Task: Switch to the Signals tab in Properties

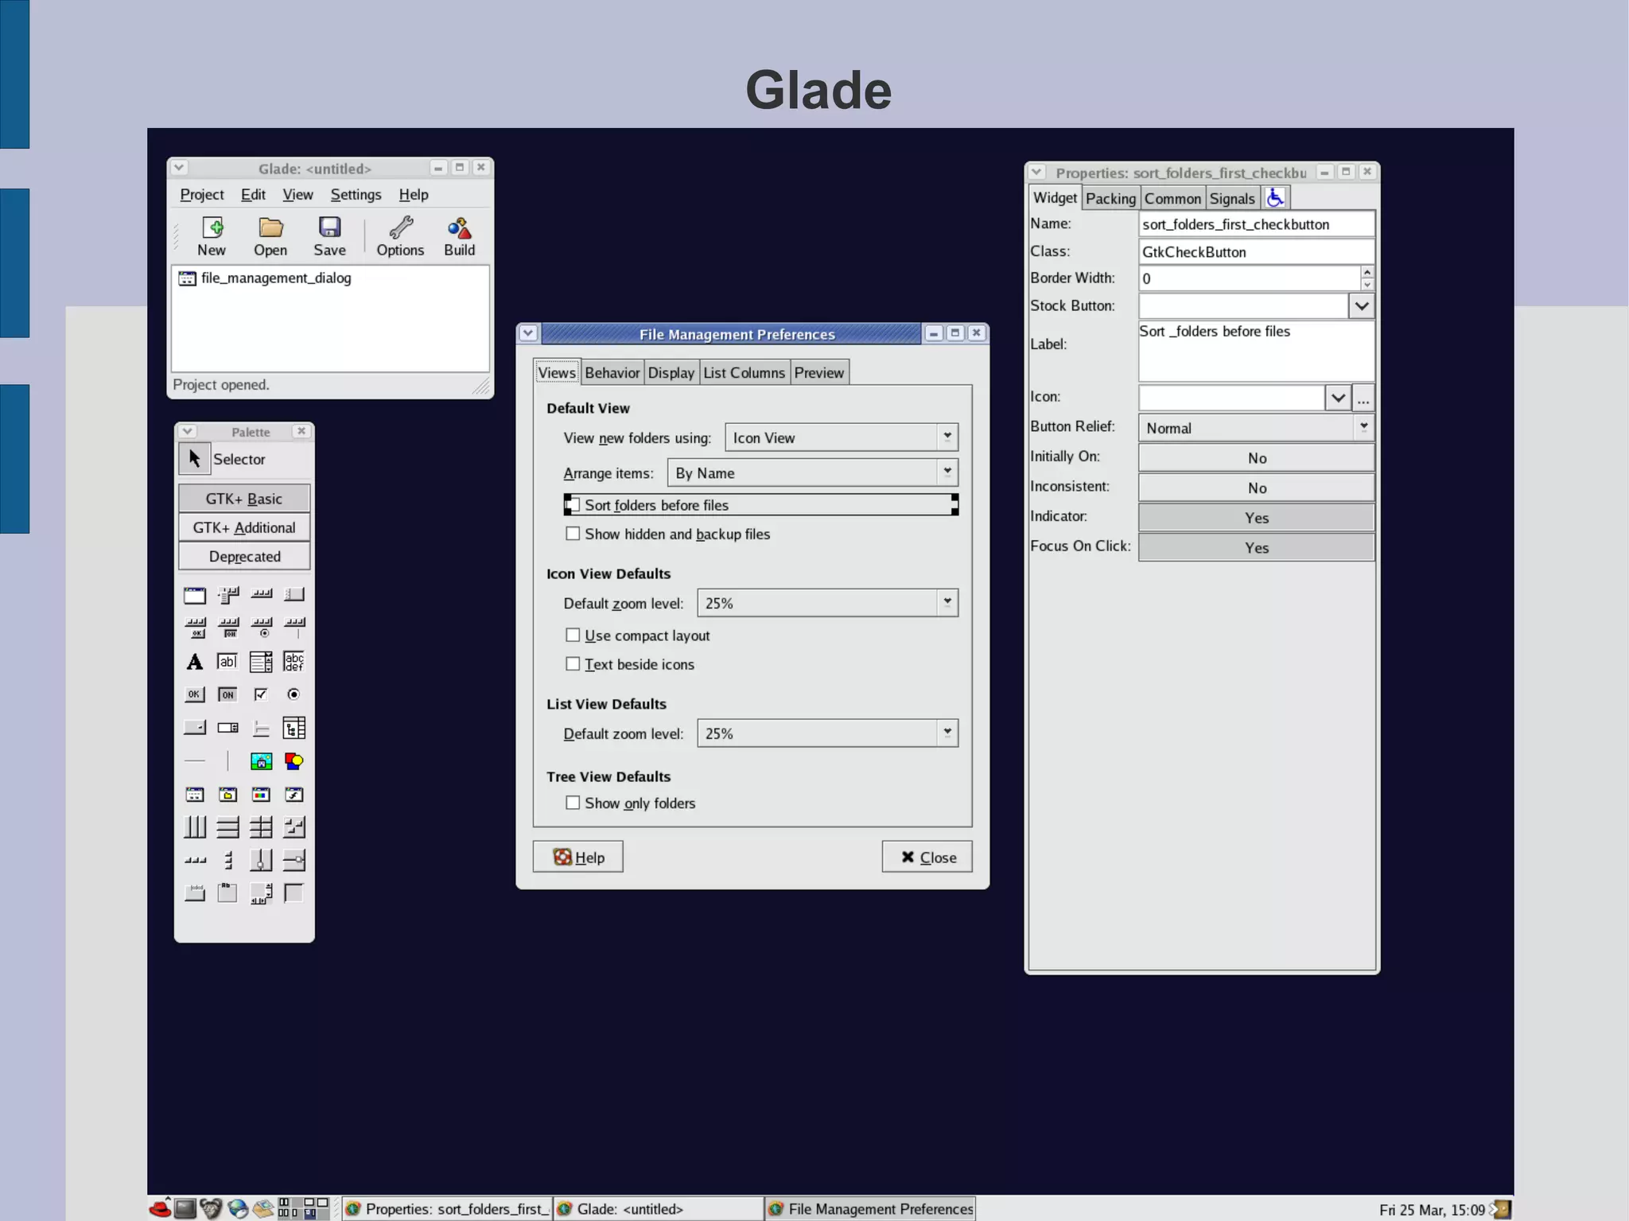Action: (x=1232, y=199)
